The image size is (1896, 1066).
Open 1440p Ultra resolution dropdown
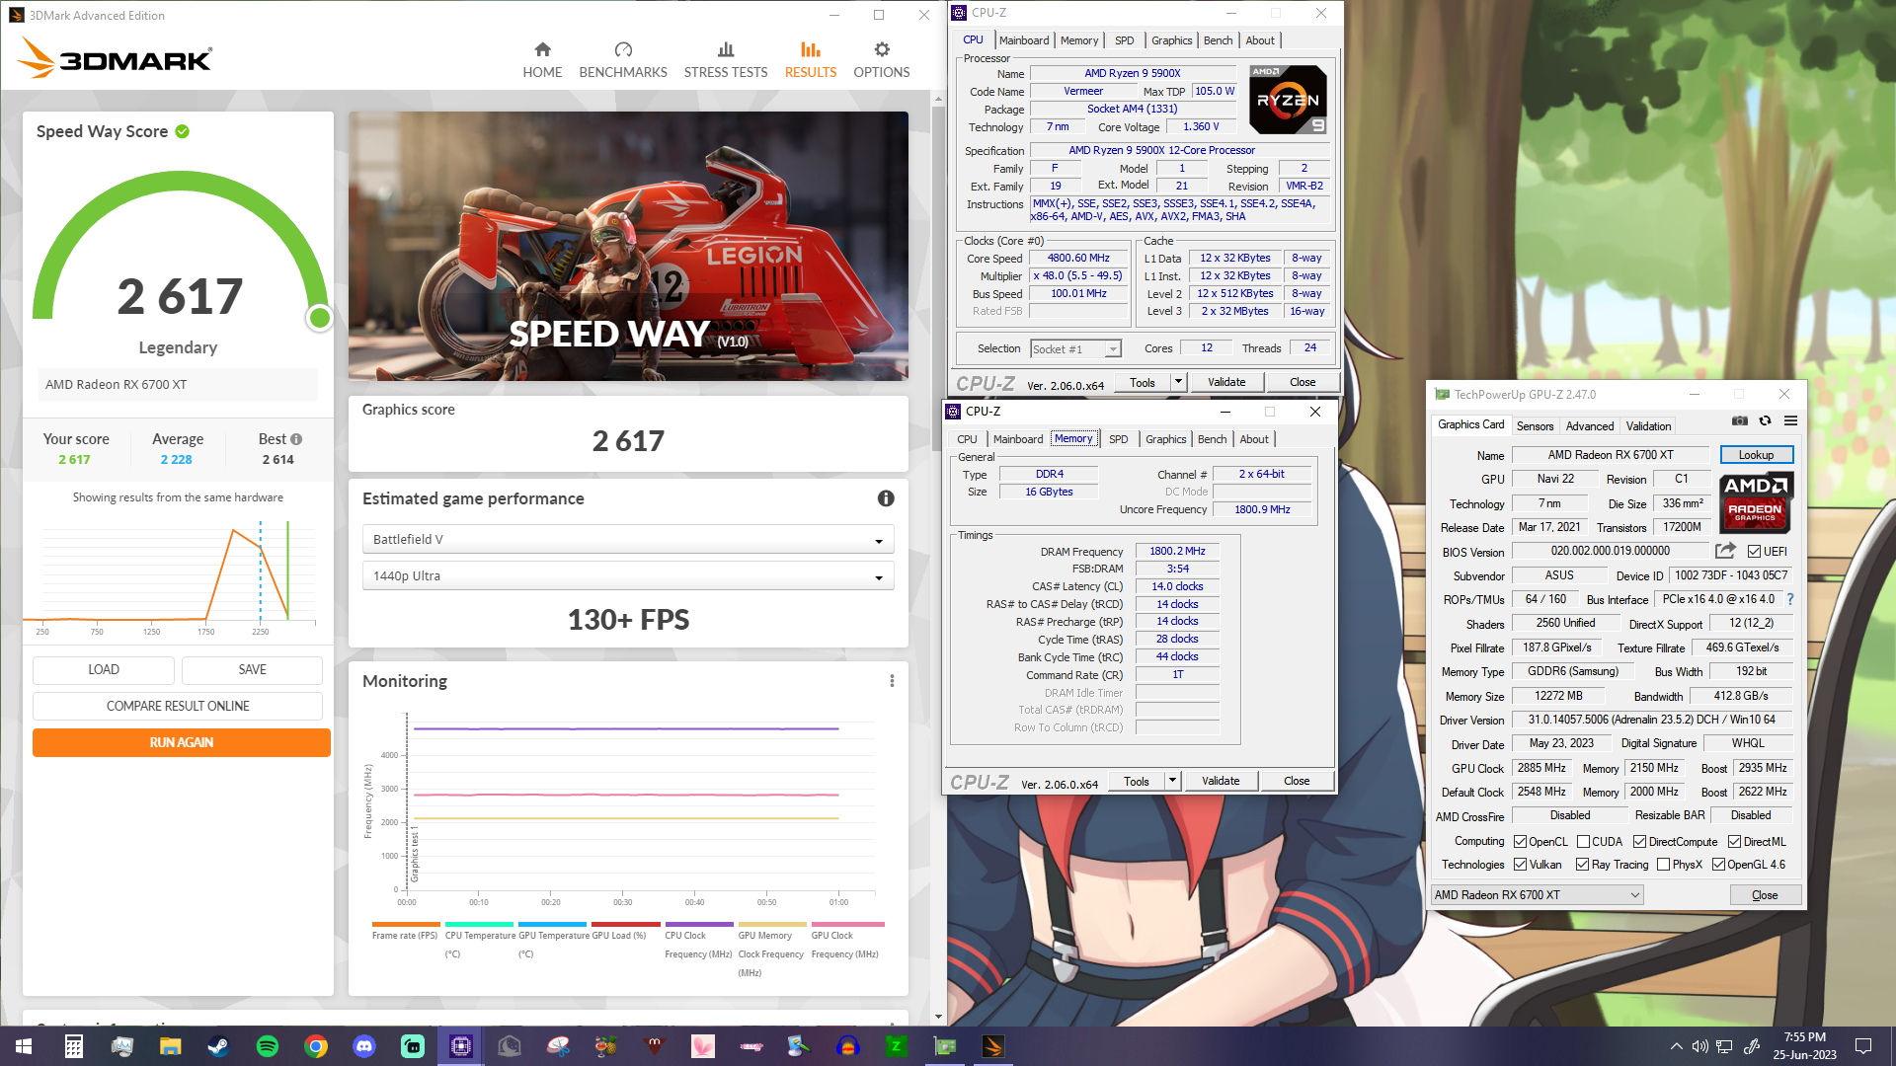628,575
